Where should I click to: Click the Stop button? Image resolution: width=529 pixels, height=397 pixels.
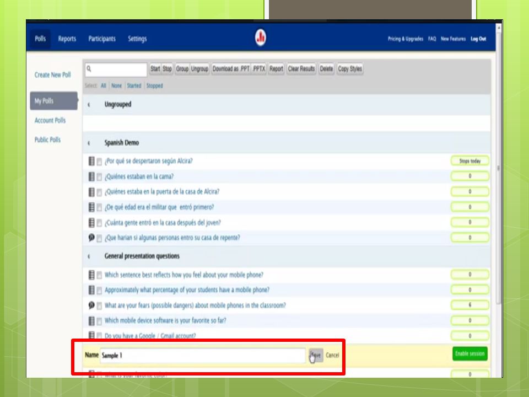tap(167, 69)
